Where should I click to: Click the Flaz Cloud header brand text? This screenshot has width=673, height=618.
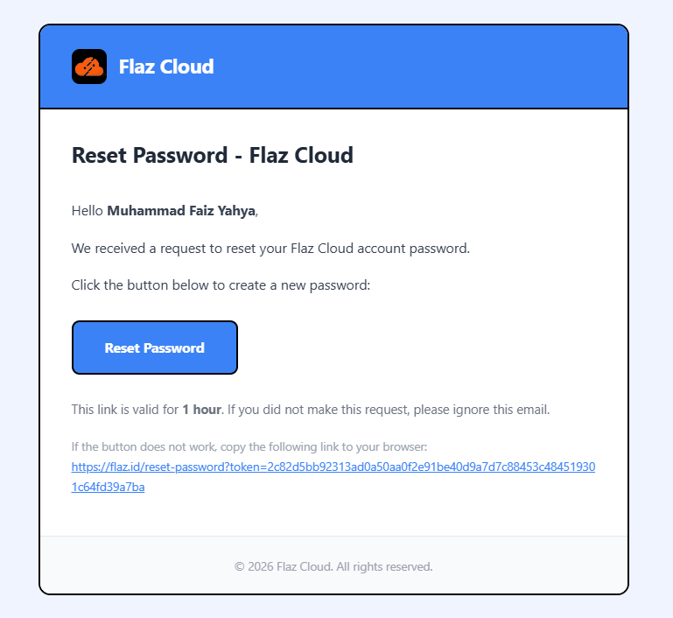click(x=166, y=67)
